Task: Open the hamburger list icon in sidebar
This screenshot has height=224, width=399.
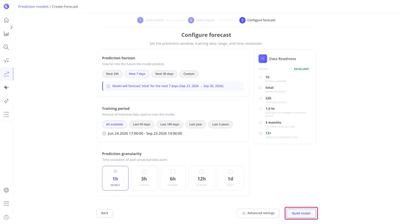Action: [x=6, y=114]
